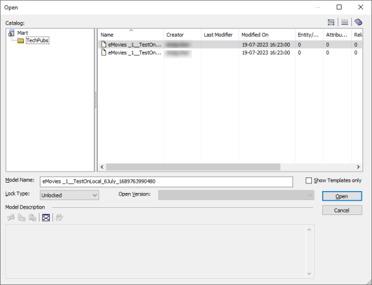Click the horizontal scrollbar thumb in file list
Image resolution: width=372 pixels, height=285 pixels.
point(193,167)
